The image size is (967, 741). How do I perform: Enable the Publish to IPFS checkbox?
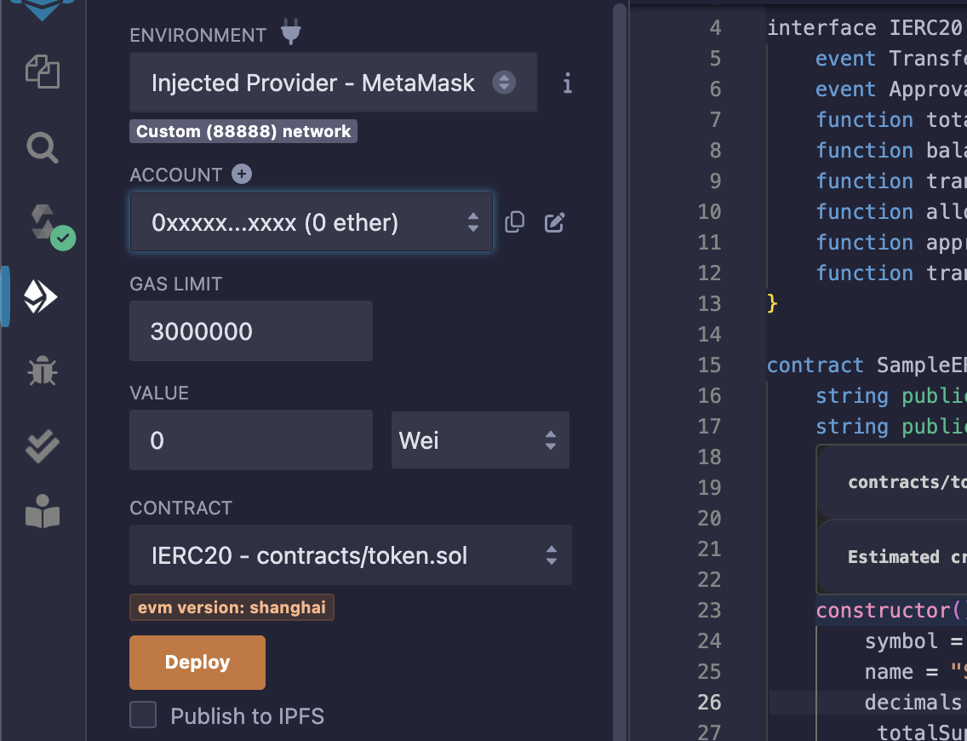(x=143, y=715)
